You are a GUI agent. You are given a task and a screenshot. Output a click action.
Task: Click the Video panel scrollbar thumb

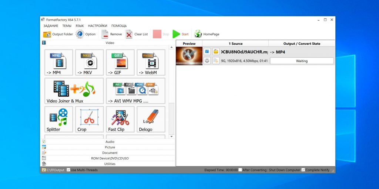click(172, 118)
